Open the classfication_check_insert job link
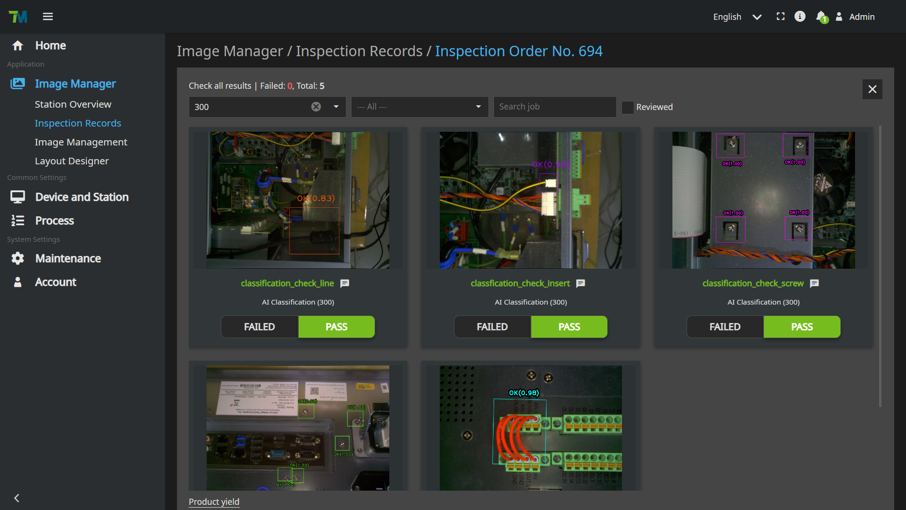The width and height of the screenshot is (906, 510). [520, 283]
